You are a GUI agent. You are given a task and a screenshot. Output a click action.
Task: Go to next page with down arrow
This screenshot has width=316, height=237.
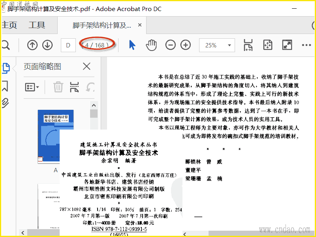click(47, 45)
